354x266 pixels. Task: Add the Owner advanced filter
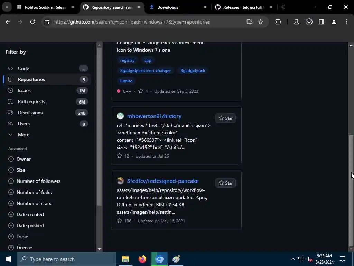tap(19, 159)
